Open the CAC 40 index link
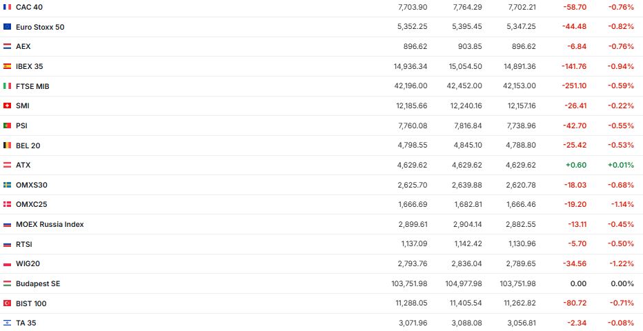This screenshot has width=643, height=331. 28,7
